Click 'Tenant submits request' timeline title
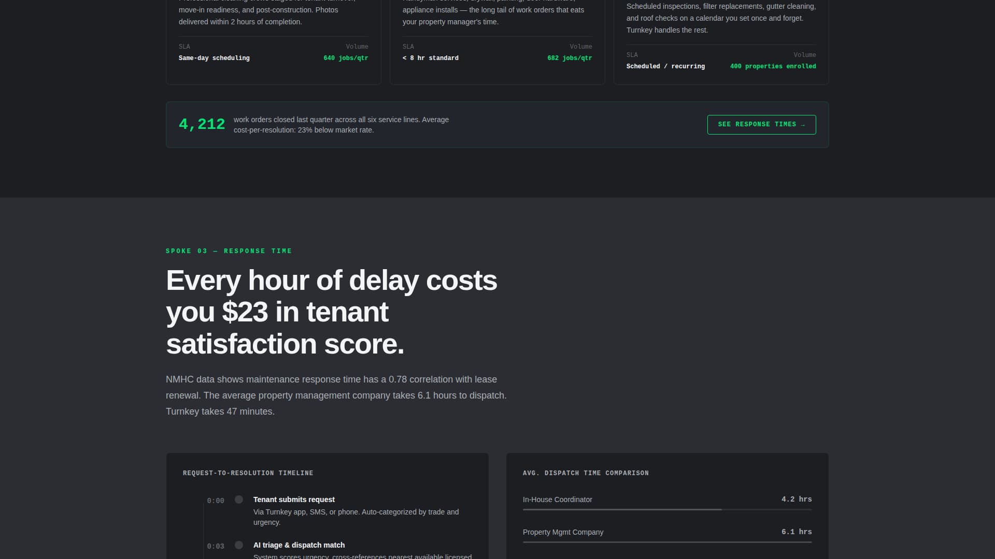This screenshot has height=559, width=995. click(x=294, y=499)
